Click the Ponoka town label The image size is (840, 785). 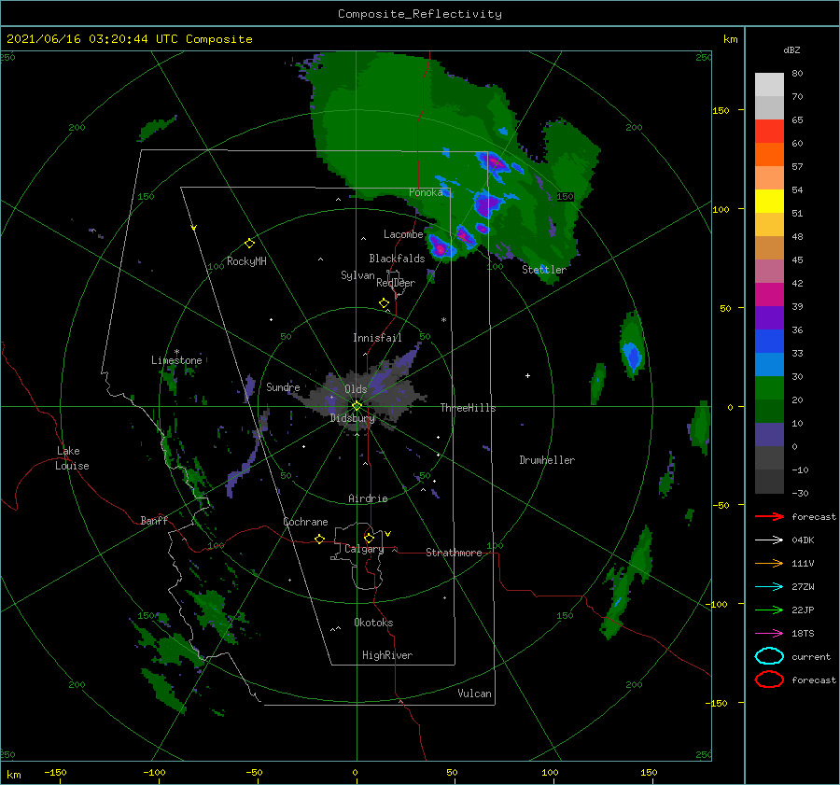click(426, 192)
